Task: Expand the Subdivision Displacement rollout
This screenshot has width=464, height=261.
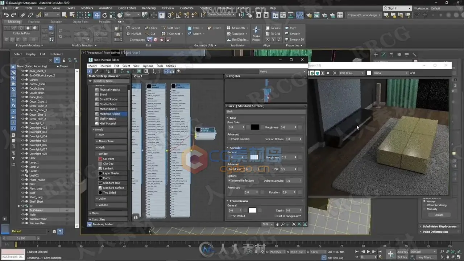Action: pyautogui.click(x=439, y=226)
